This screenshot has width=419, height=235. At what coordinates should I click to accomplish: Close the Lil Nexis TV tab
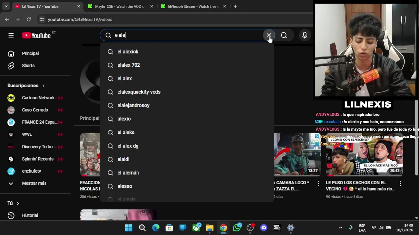coord(78,6)
